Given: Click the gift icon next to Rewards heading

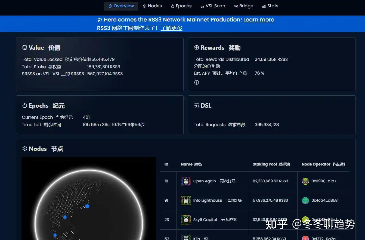Looking at the screenshot, I should tap(197, 47).
